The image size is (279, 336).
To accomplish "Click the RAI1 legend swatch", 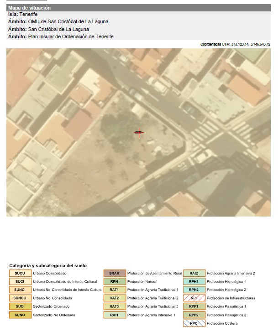I will tap(114, 315).
